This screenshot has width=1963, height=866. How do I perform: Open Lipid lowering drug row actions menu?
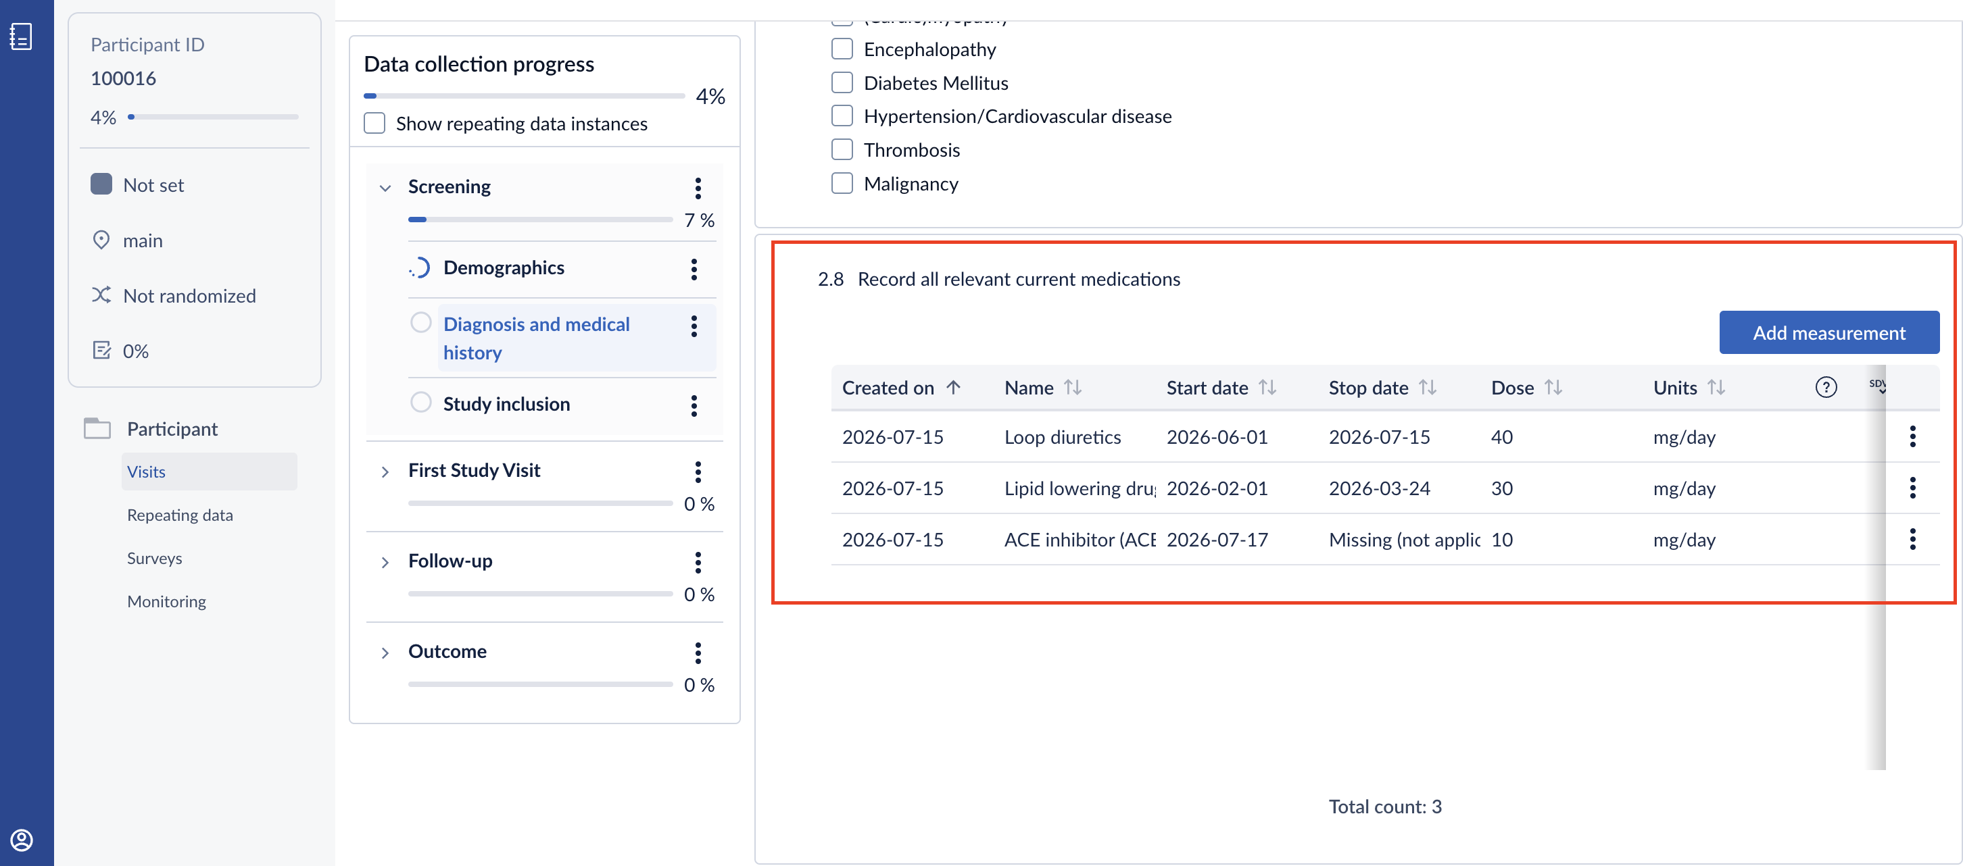tap(1912, 488)
